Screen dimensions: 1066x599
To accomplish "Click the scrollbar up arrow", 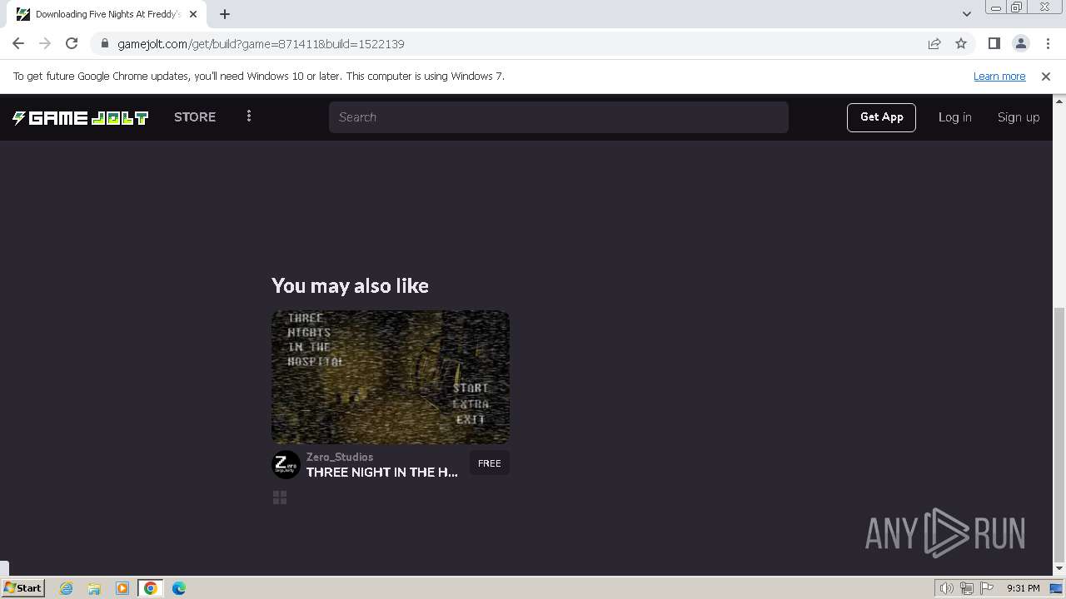I will [x=1059, y=100].
